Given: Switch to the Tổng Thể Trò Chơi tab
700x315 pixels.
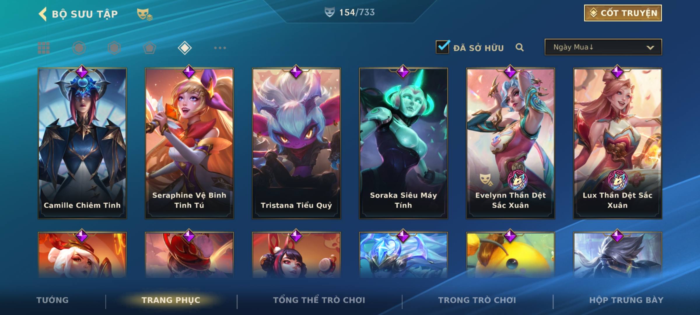Looking at the screenshot, I should [319, 300].
